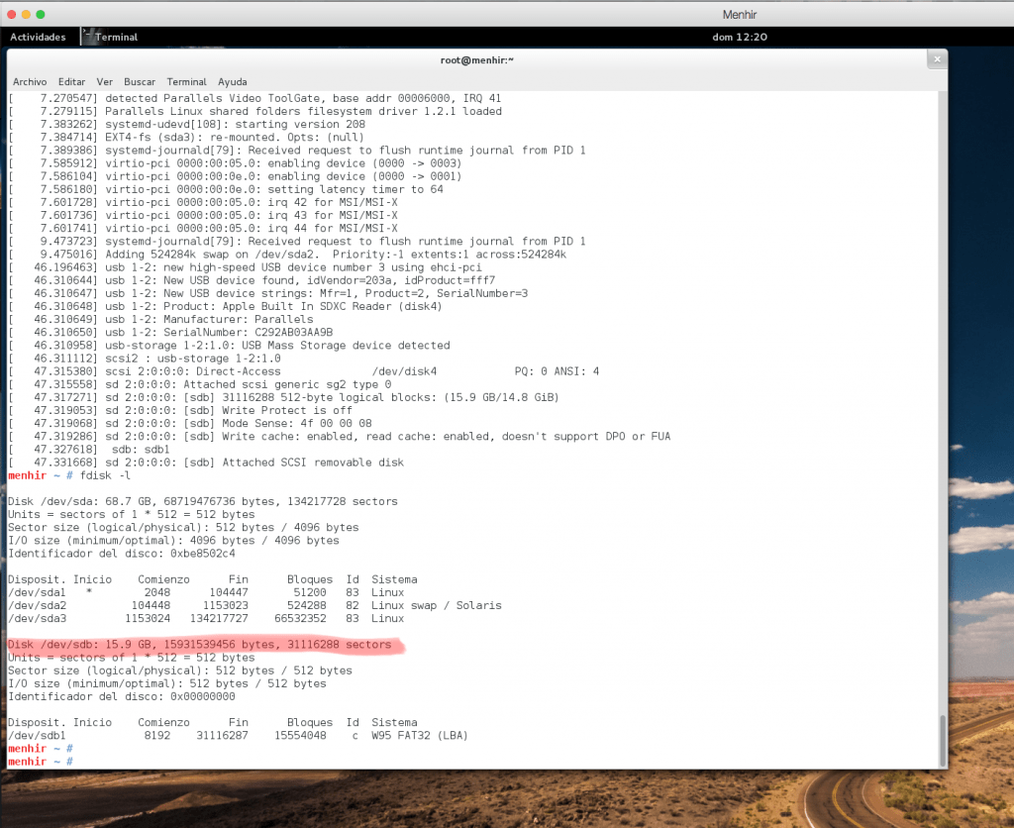
Task: Click 'Identificador del disco: 0xbe8502c4' line
Action: (122, 554)
